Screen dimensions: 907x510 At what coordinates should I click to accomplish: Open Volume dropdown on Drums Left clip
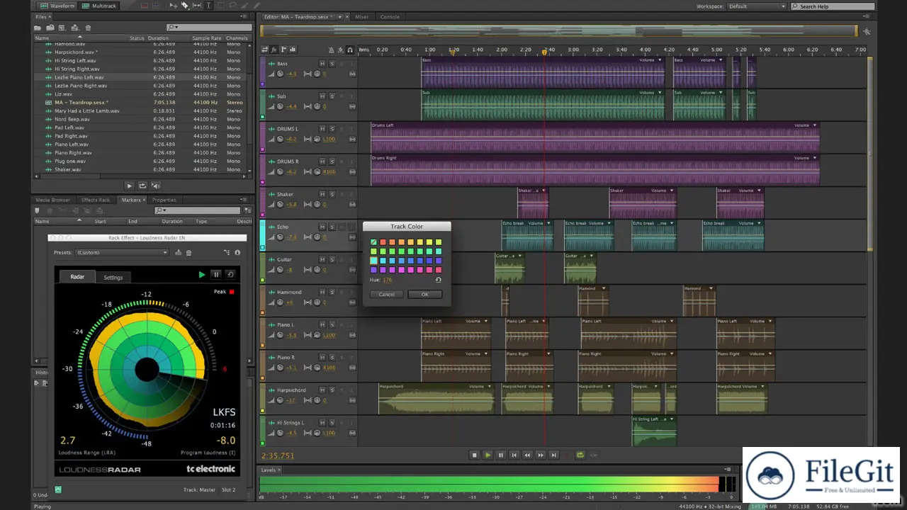[x=815, y=125]
